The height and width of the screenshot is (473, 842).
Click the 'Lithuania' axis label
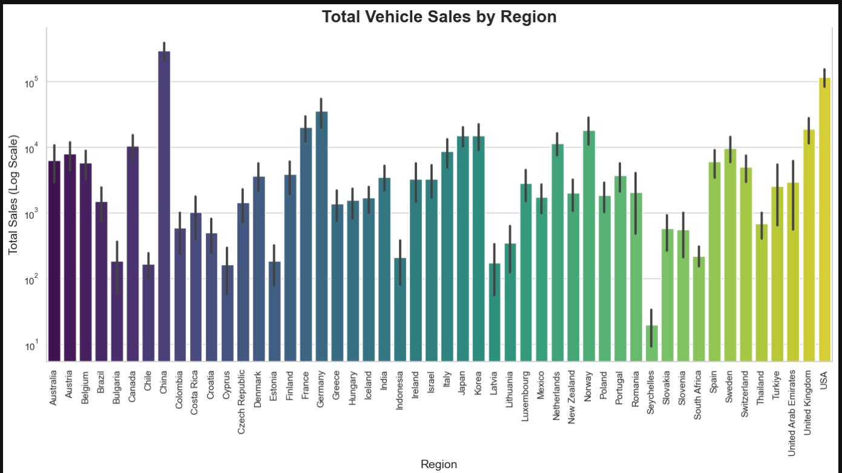coord(510,388)
